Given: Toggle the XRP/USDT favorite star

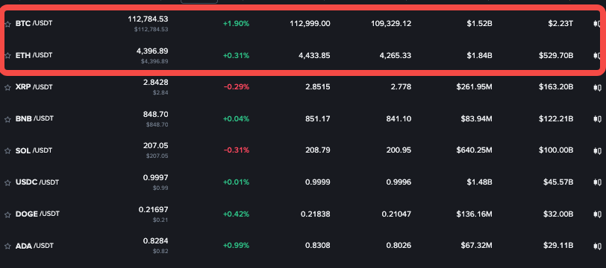Looking at the screenshot, I should point(7,88).
